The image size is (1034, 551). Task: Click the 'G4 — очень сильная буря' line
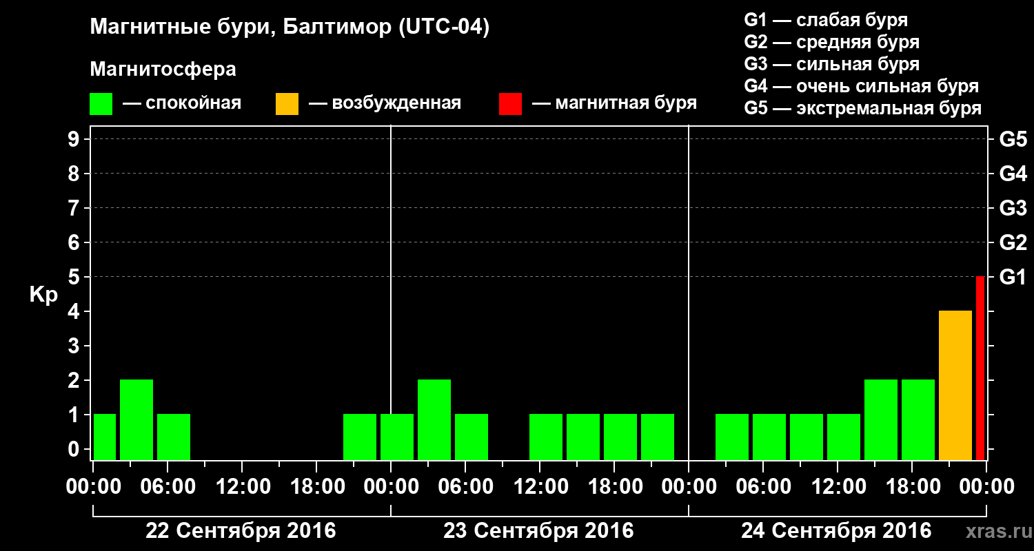pyautogui.click(x=862, y=86)
